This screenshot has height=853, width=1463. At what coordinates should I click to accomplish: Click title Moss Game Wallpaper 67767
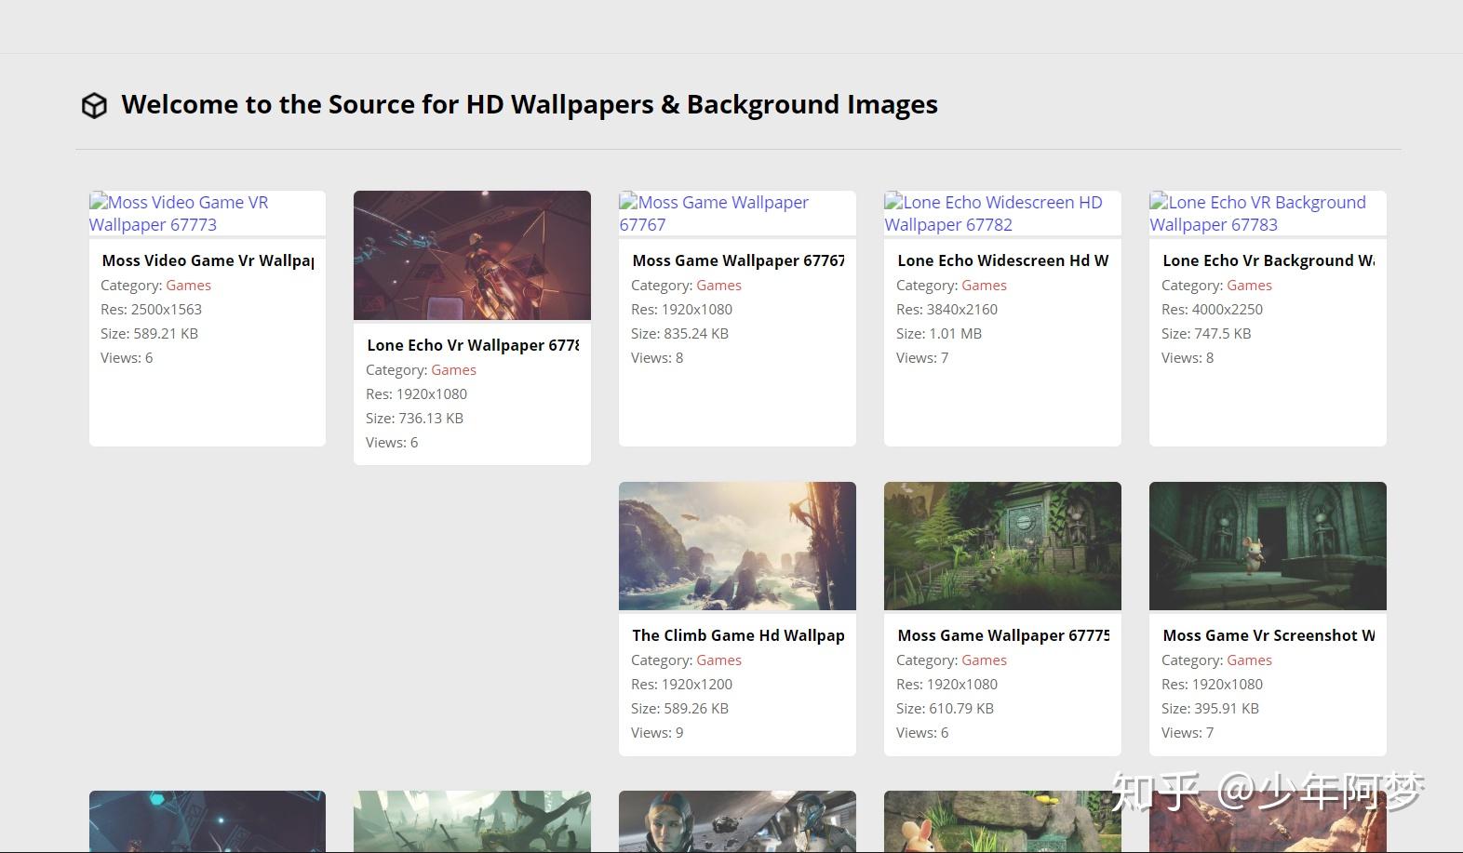pyautogui.click(x=738, y=260)
